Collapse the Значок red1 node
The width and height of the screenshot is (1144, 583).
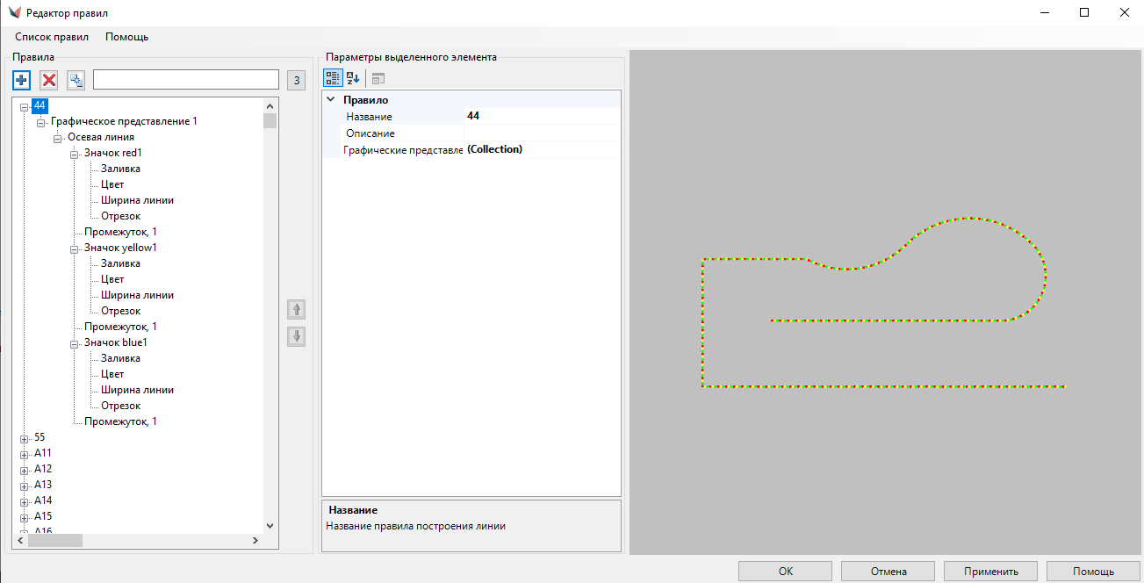[x=75, y=154]
